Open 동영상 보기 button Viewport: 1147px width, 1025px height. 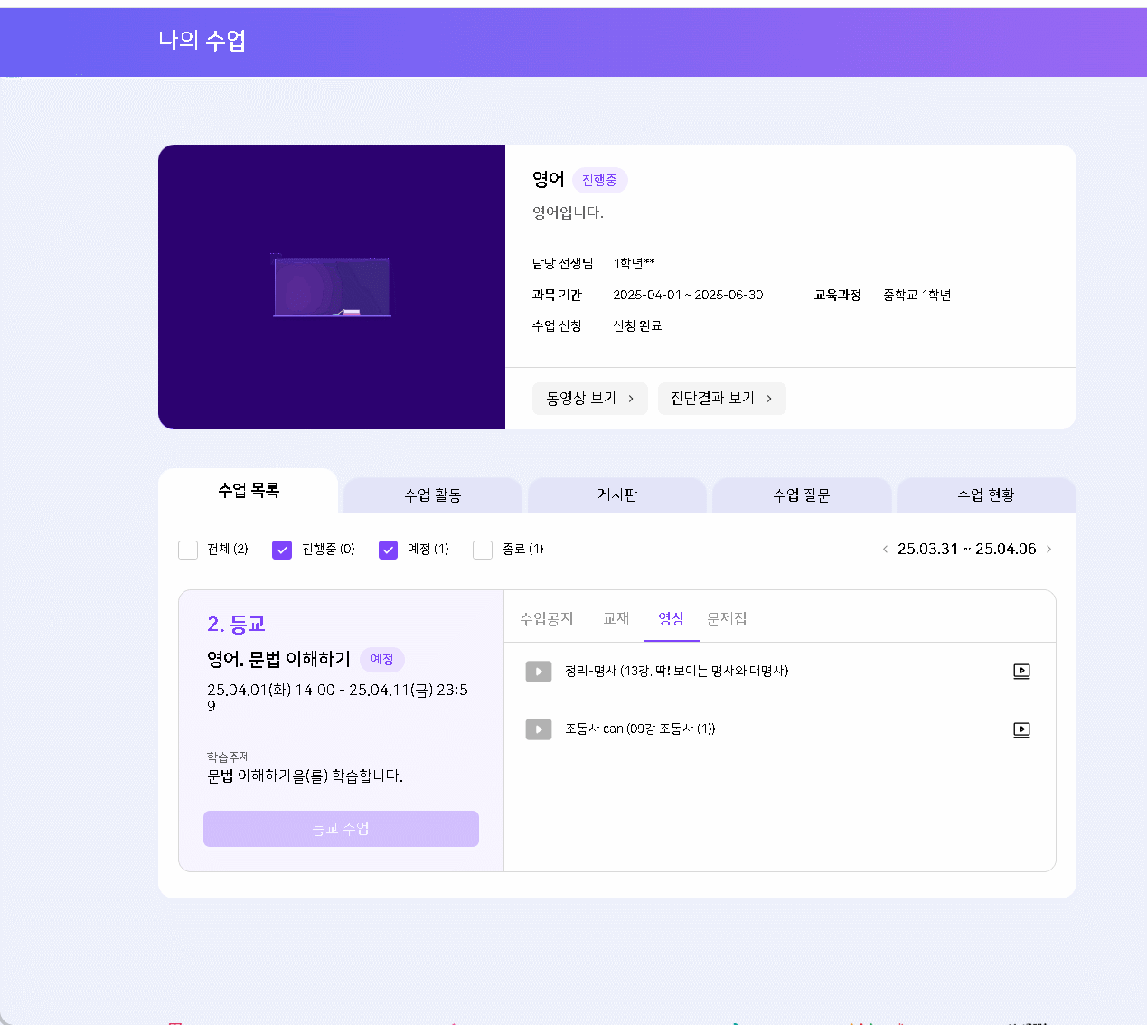click(x=589, y=399)
